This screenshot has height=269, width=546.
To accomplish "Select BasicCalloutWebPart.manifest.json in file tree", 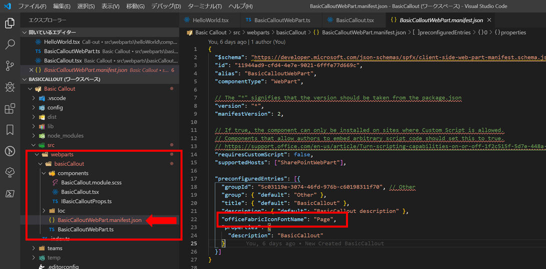I will [x=99, y=220].
